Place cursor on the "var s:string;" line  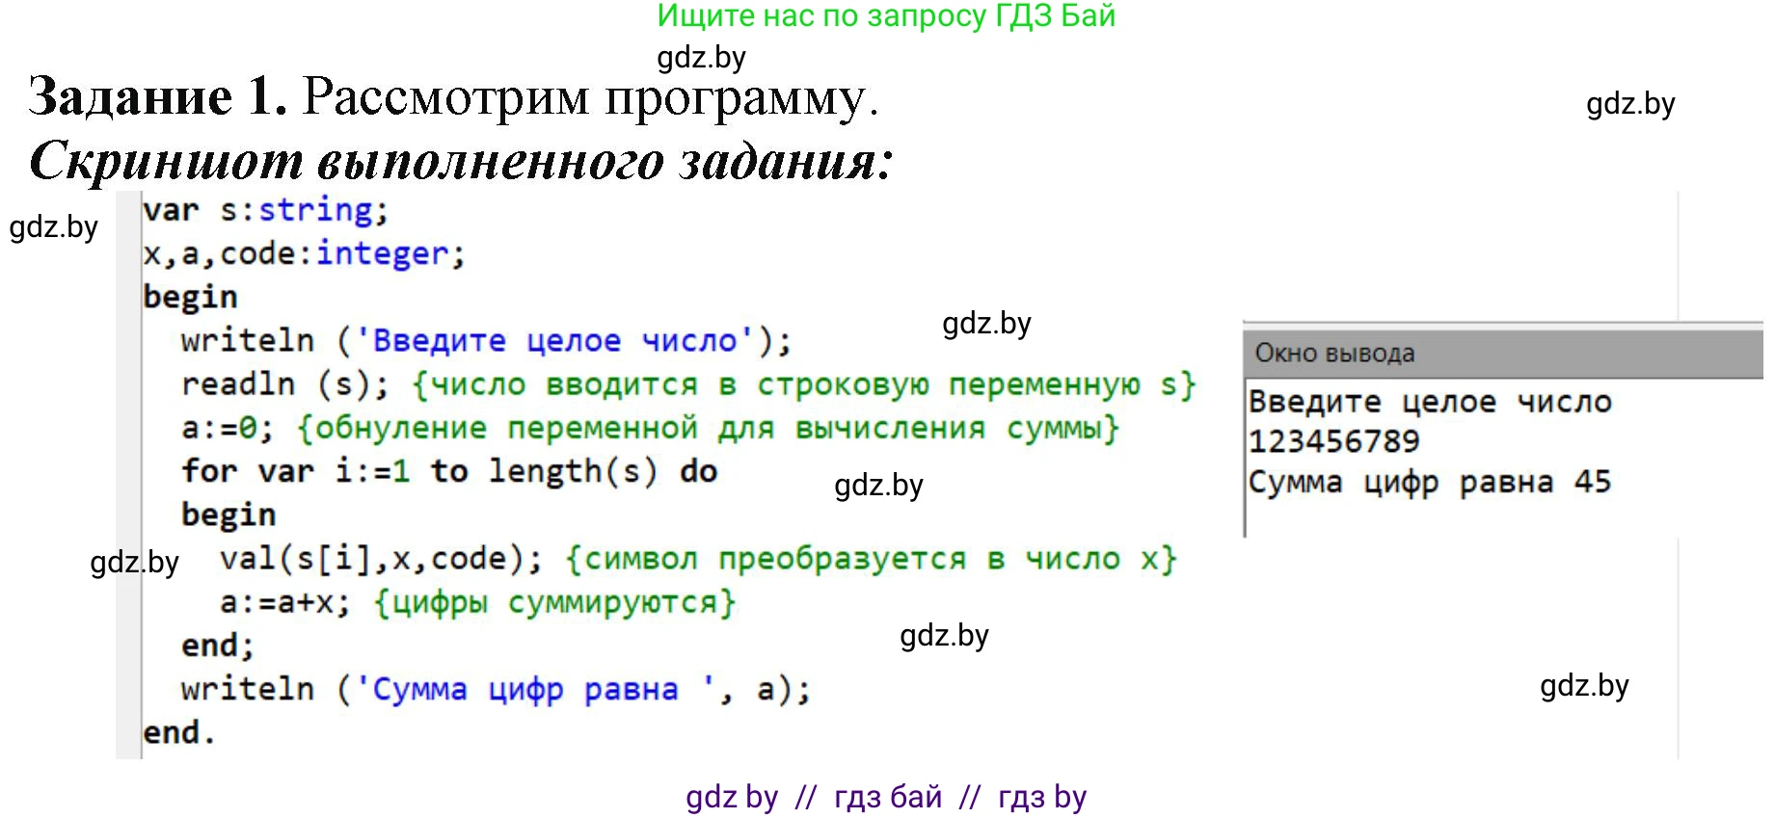[265, 210]
